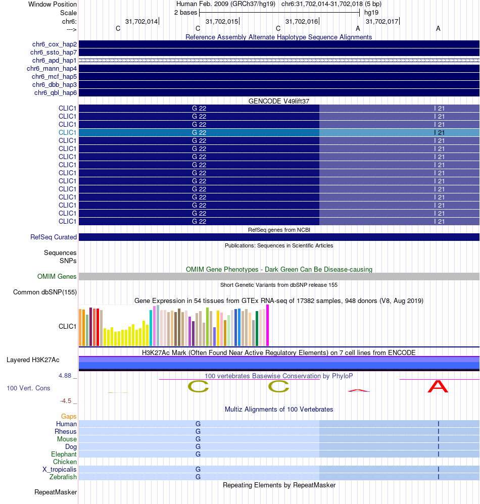Click 'G 22' codon in the highlighted CLIC1 row
Image resolution: width=480 pixels, height=504 pixels.
199,132
